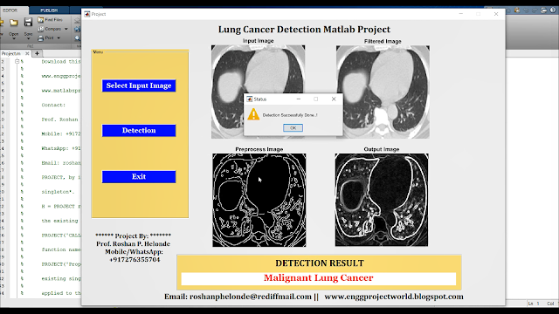Viewport: 559px width, 314px height.
Task: Click the +917276355704 phone number
Action: click(135, 260)
